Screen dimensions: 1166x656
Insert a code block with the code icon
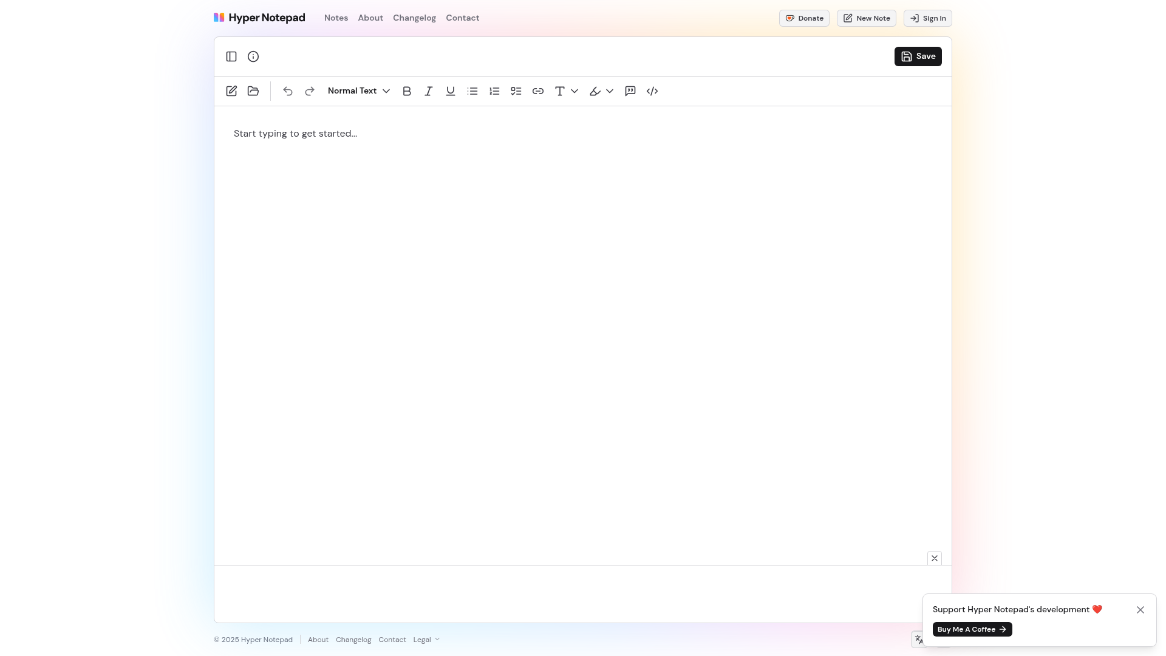click(652, 91)
